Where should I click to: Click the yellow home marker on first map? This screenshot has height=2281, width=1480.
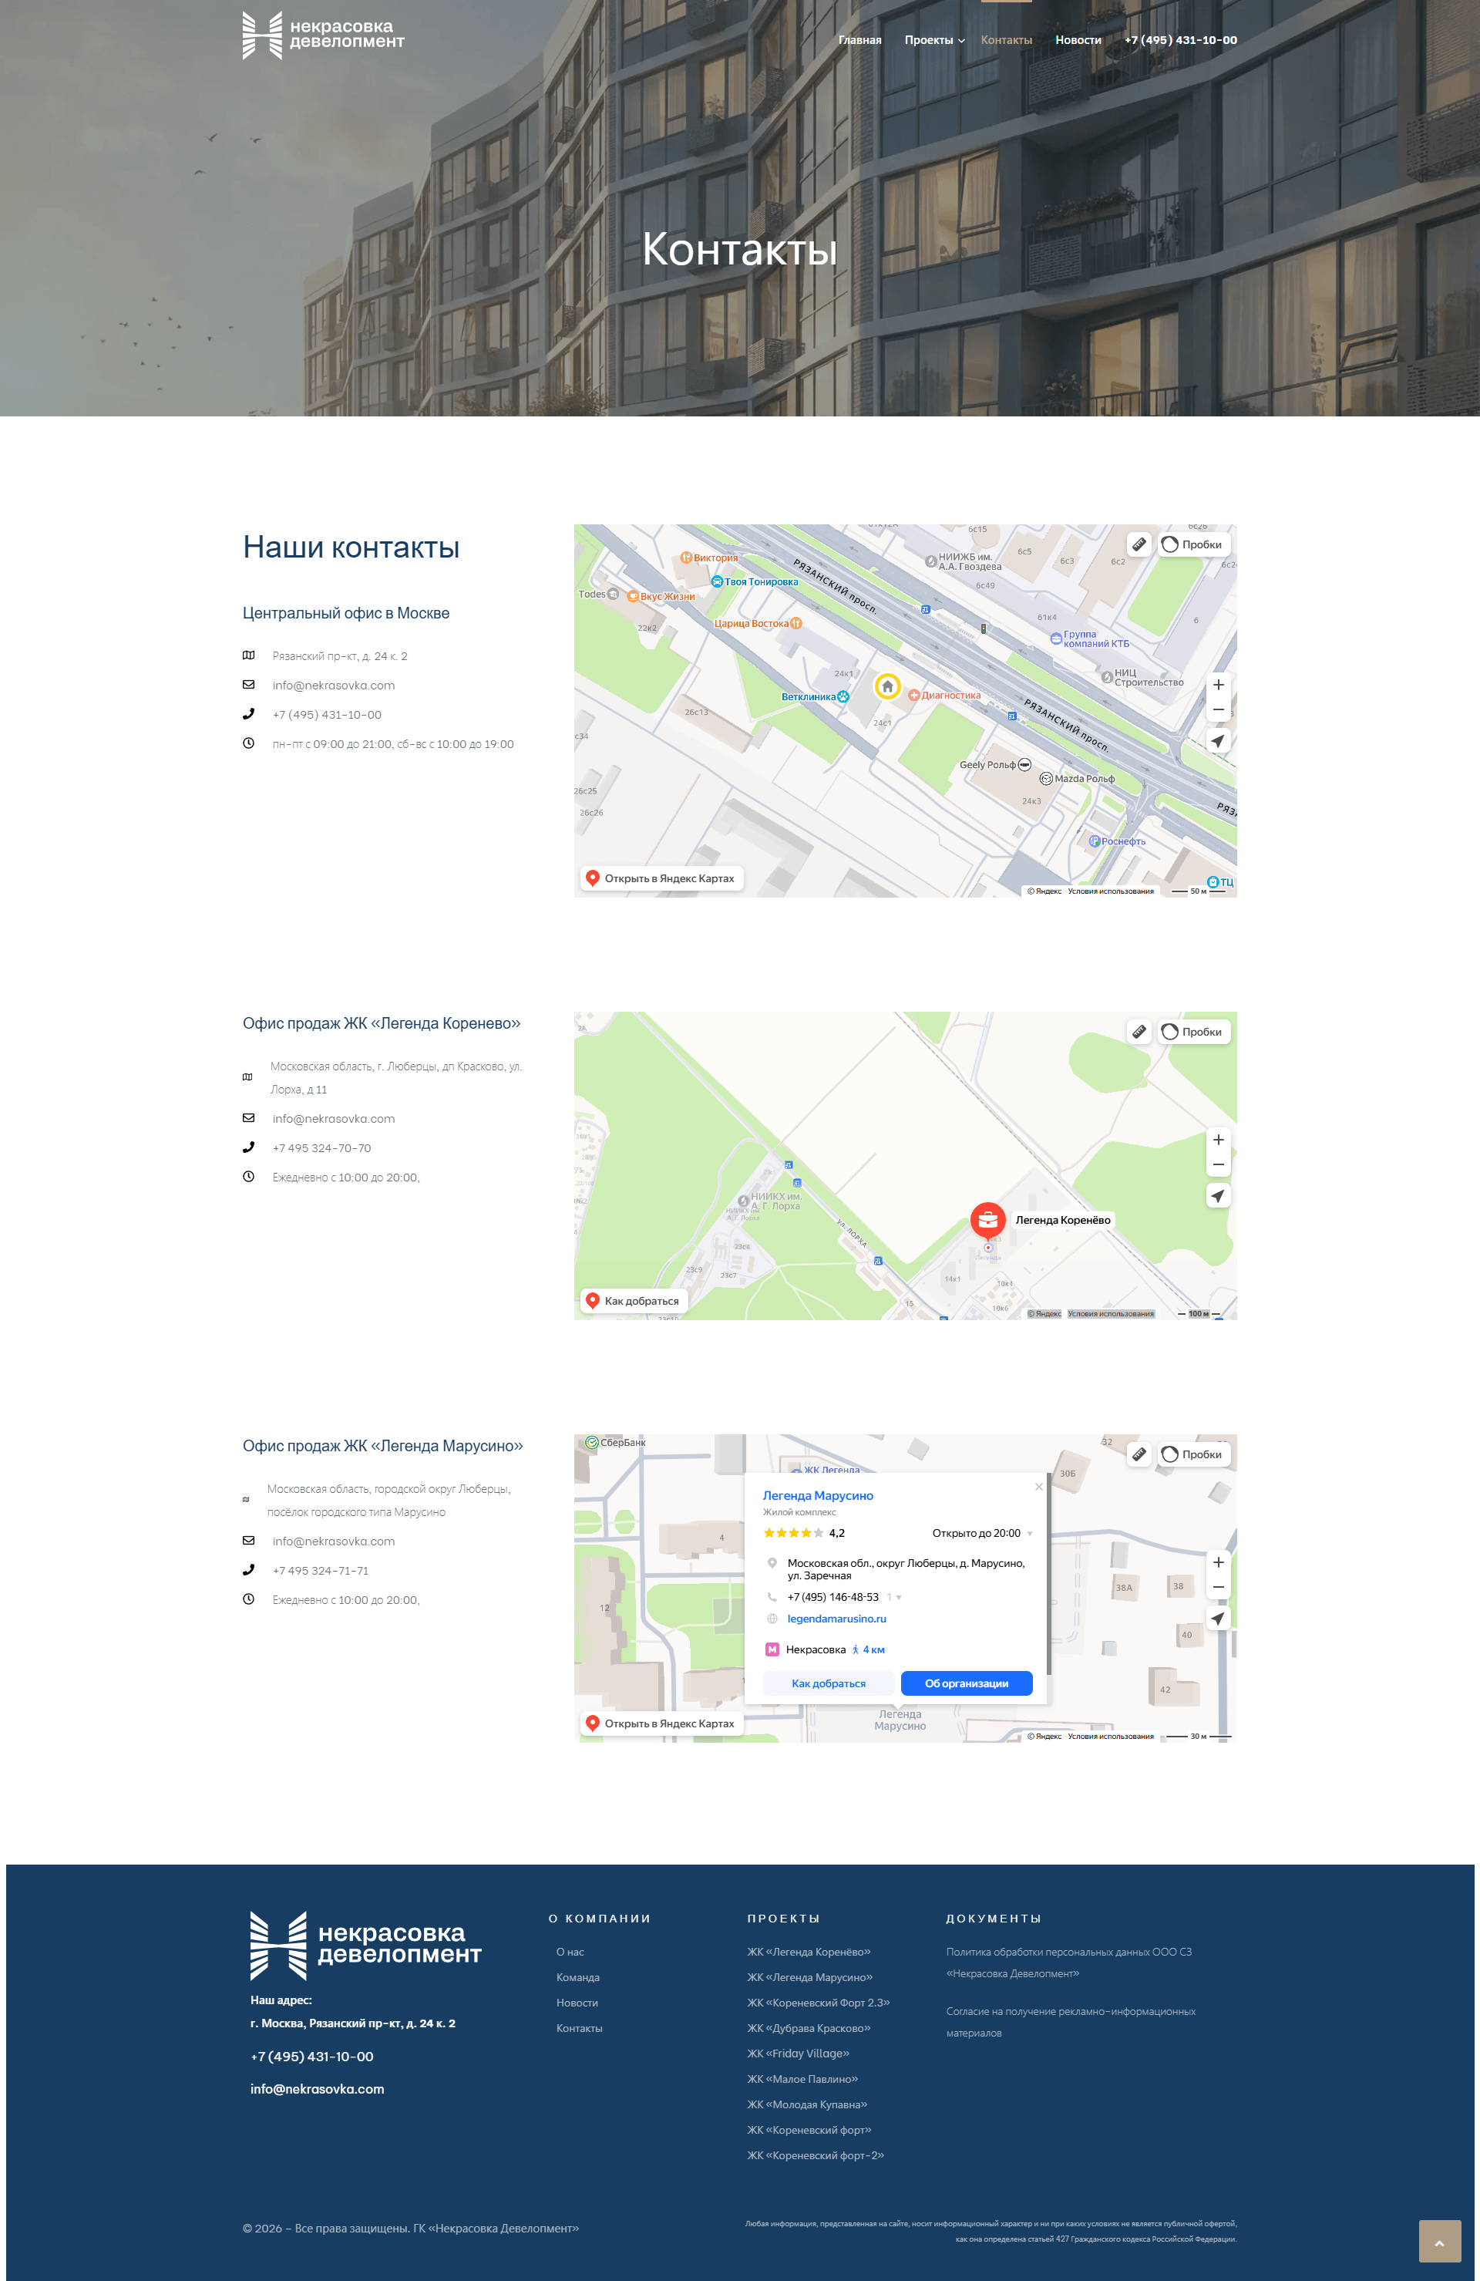point(887,686)
